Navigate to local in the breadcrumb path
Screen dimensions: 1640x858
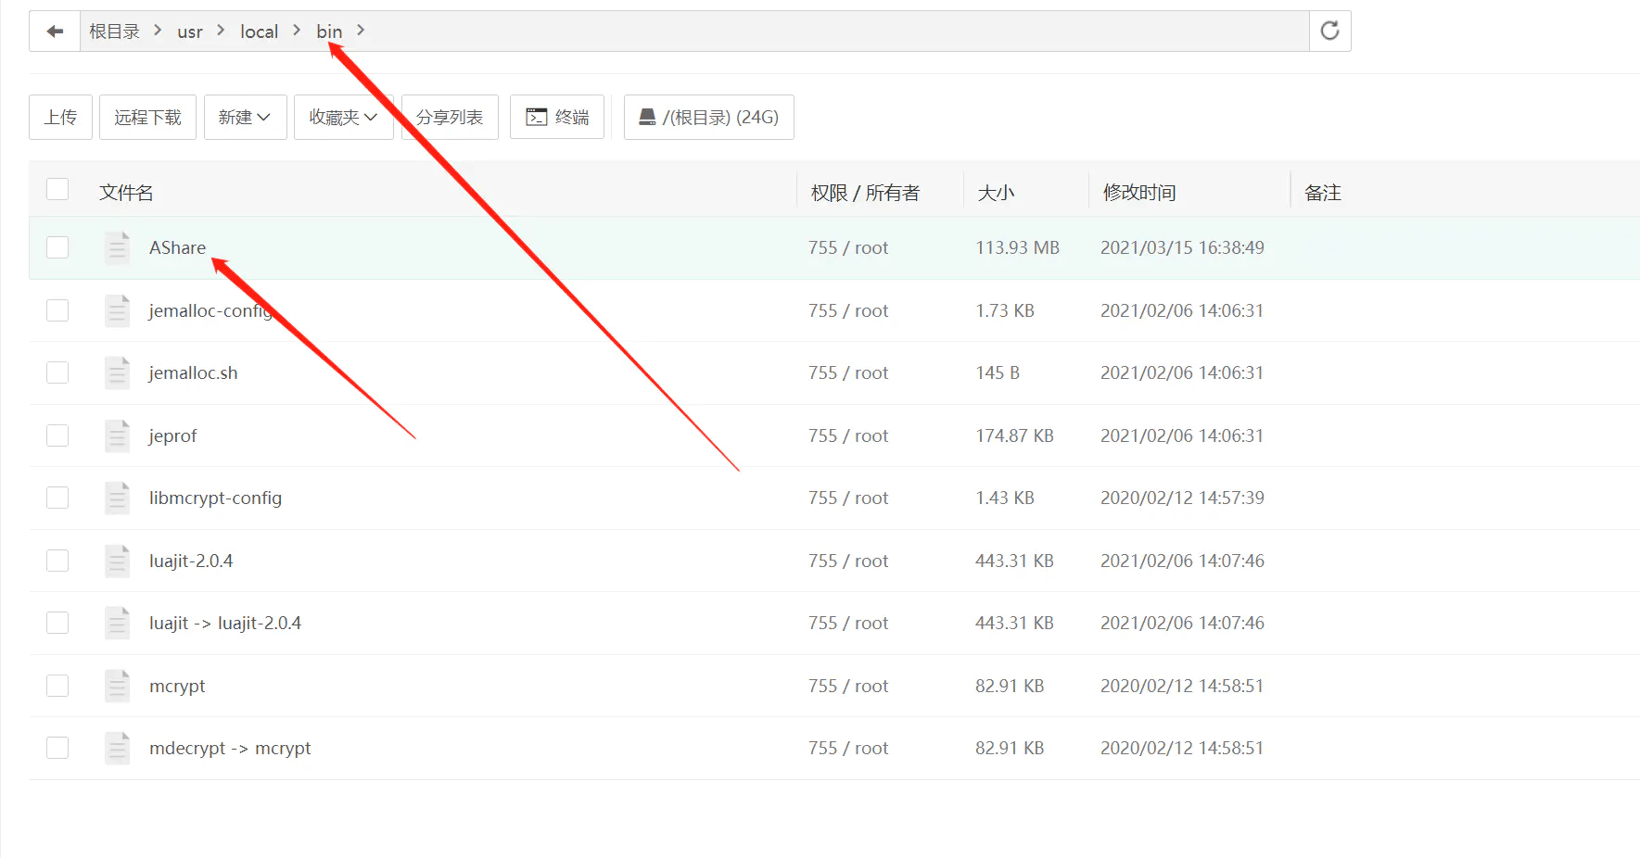[259, 32]
